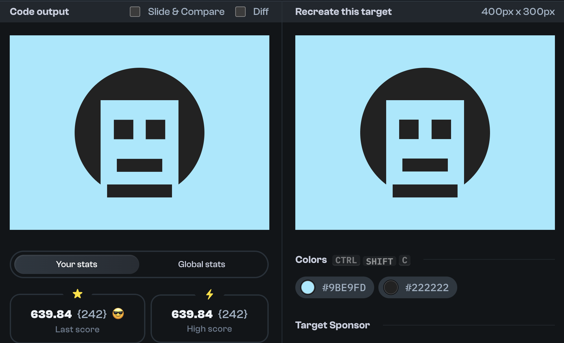
Task: Enable the Slide & Compare checkbox
Action: [135, 12]
